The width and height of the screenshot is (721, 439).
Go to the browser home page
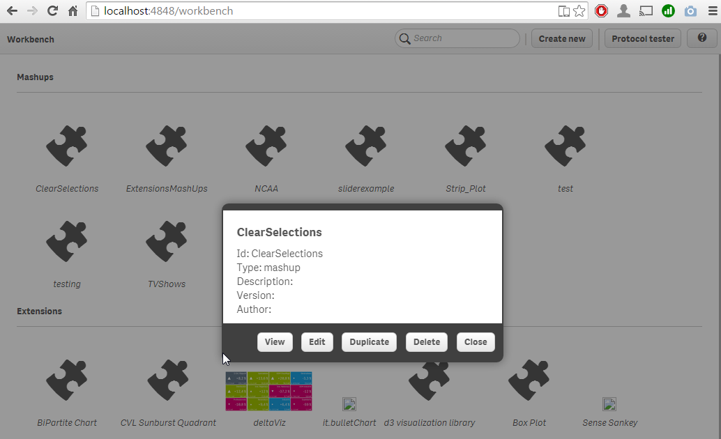pos(73,10)
